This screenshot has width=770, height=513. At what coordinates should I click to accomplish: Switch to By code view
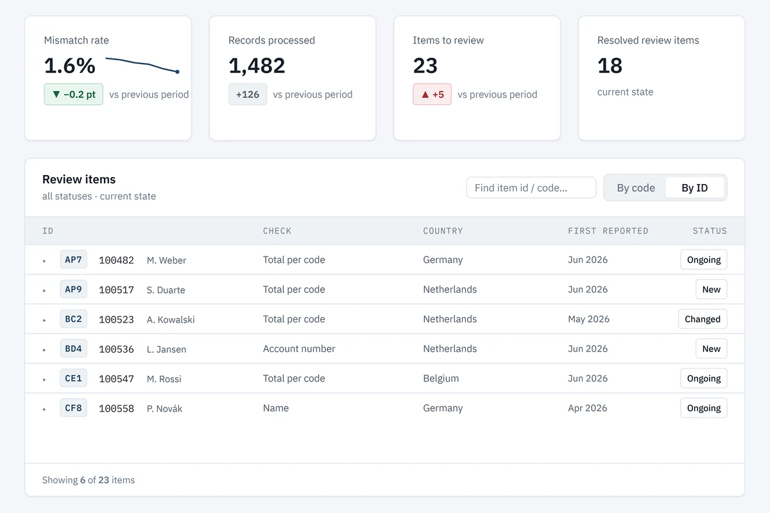(636, 188)
